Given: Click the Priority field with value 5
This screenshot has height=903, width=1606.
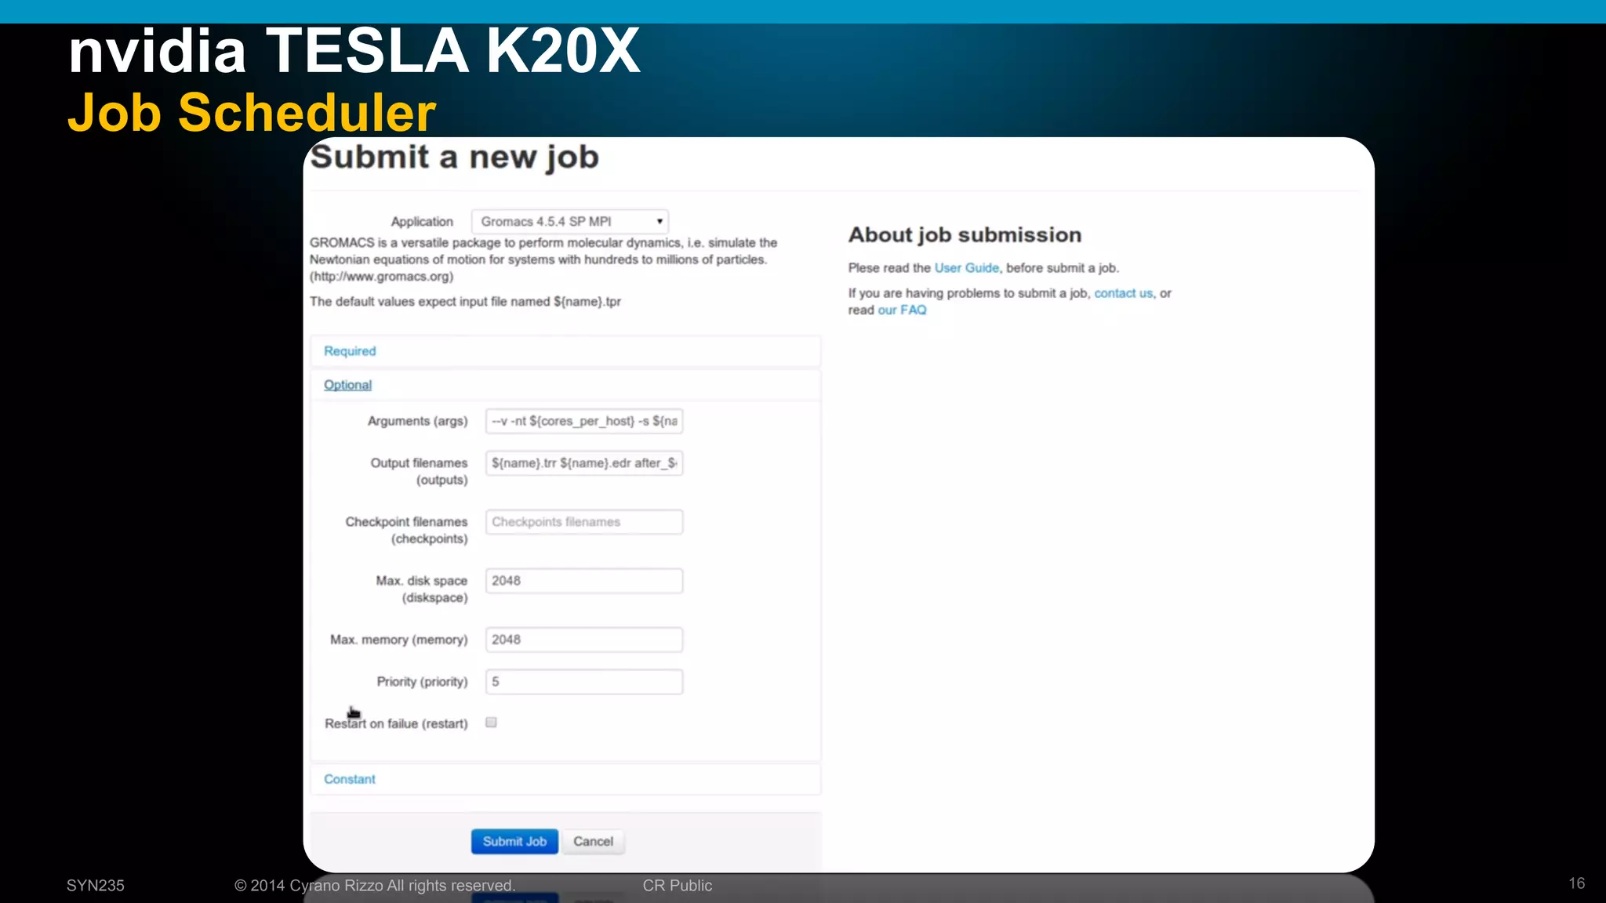Looking at the screenshot, I should (584, 682).
